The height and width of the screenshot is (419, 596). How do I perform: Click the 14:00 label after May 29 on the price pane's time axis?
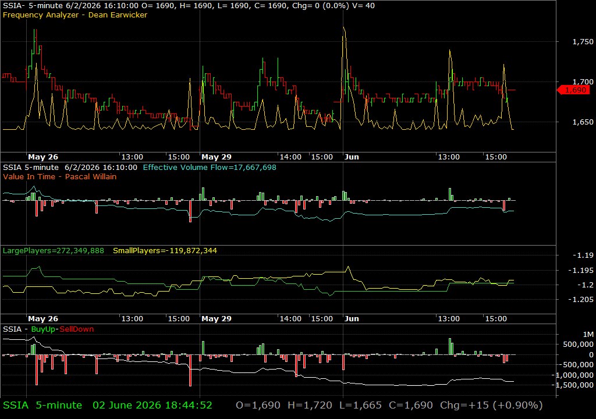pyautogui.click(x=290, y=157)
